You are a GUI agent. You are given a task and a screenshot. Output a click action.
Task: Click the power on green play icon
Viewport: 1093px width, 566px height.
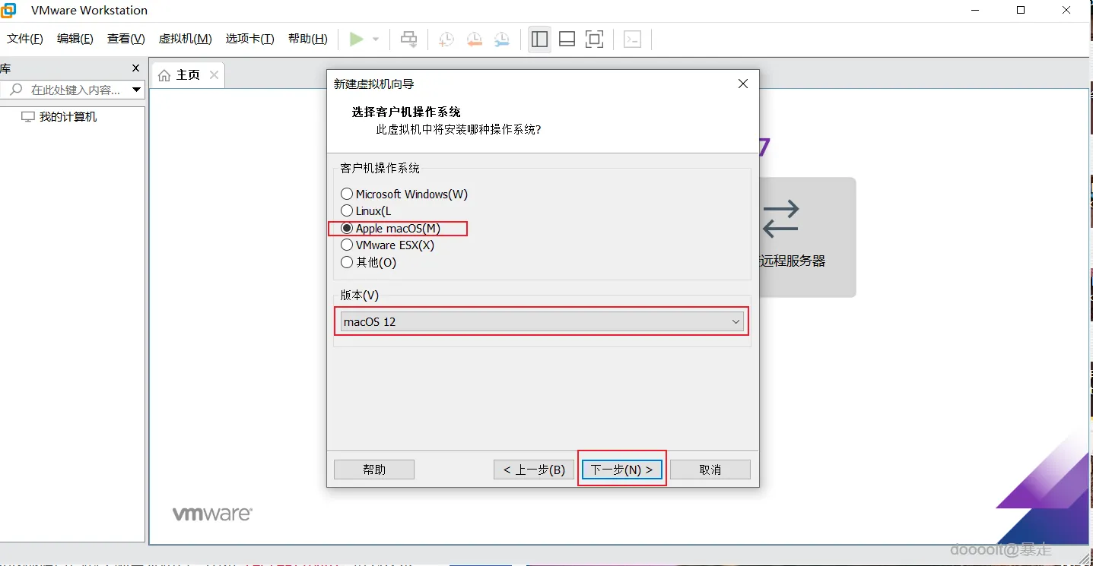point(354,39)
